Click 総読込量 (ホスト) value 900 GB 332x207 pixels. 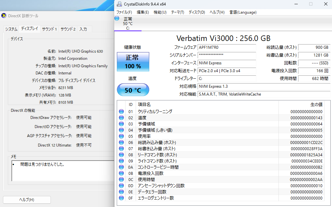314,47
